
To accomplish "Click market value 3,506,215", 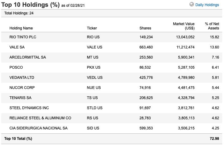I will tap(186, 128).
